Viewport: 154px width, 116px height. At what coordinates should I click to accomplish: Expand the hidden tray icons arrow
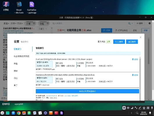click(x=132, y=113)
